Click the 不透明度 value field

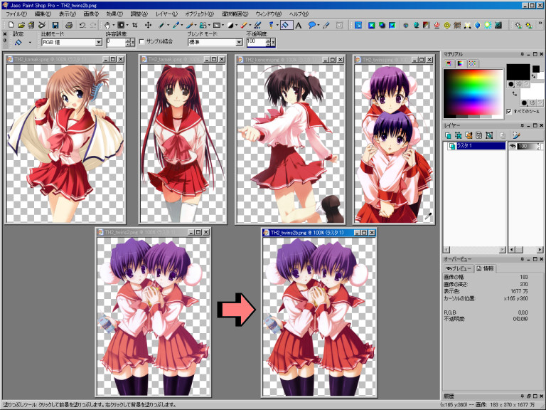point(256,43)
